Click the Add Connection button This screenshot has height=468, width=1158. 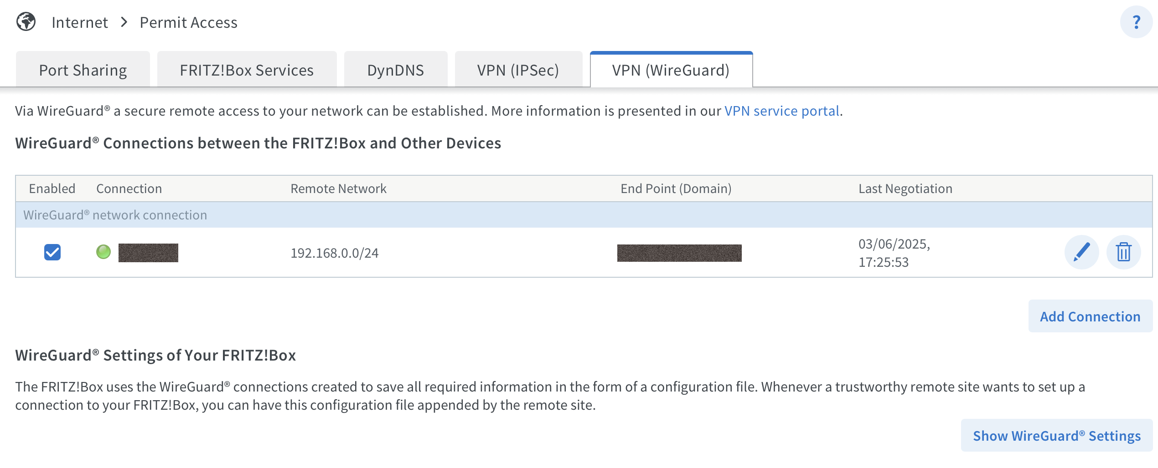[1090, 316]
